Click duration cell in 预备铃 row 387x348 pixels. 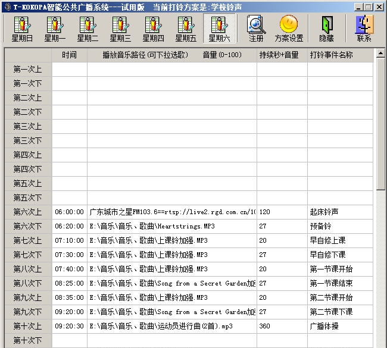282,227
